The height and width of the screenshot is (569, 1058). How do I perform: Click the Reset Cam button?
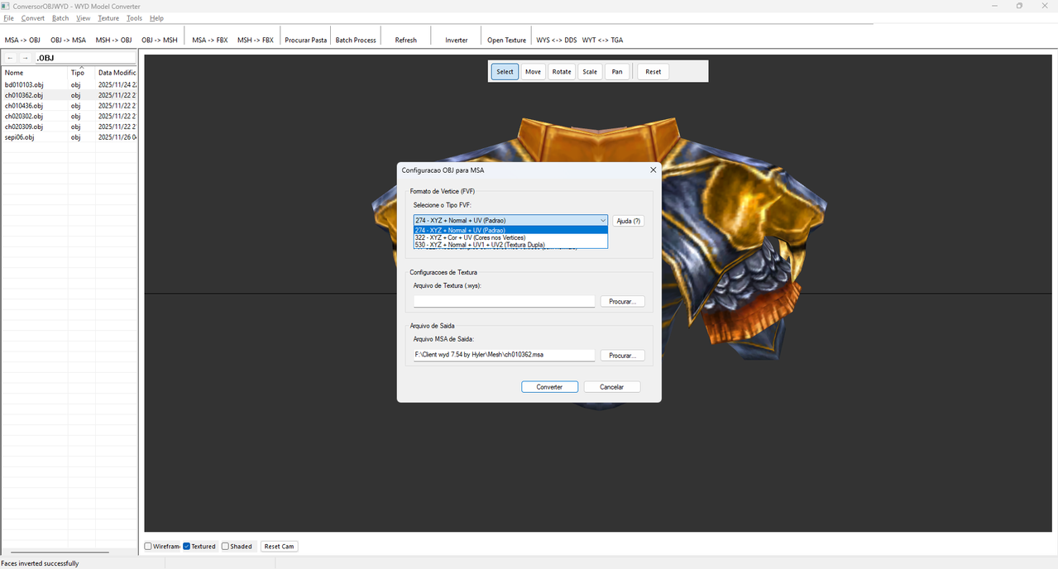coord(280,546)
